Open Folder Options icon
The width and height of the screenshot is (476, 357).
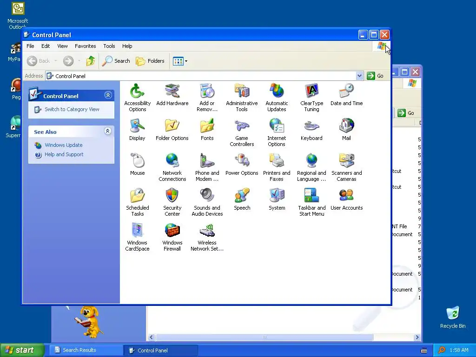[x=172, y=126]
